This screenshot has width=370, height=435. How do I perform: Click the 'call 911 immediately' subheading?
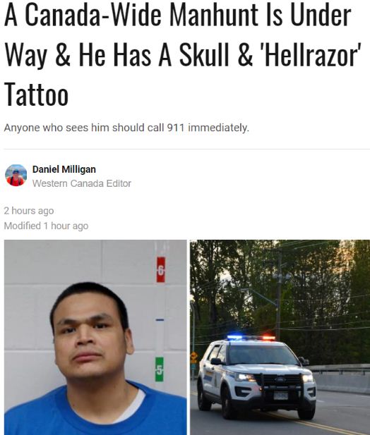pyautogui.click(x=126, y=128)
